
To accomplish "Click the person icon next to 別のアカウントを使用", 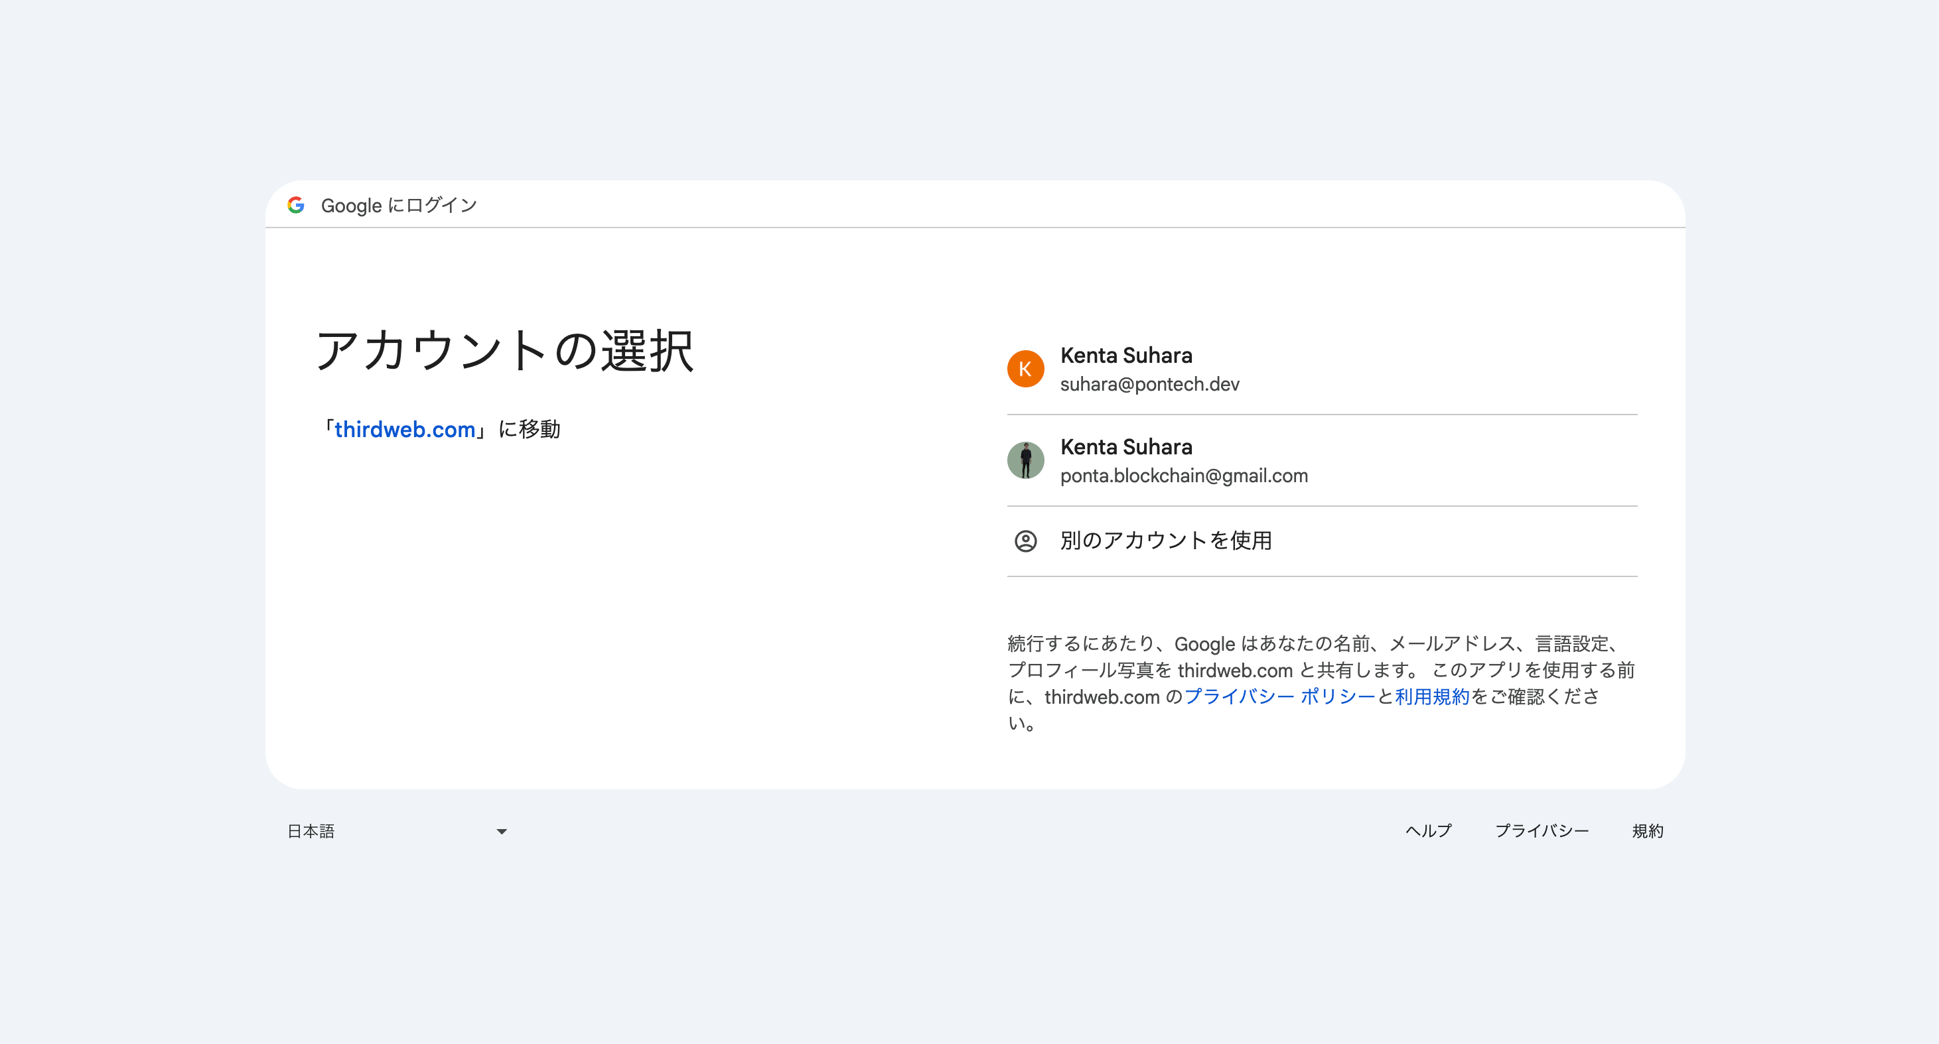I will (x=1025, y=541).
